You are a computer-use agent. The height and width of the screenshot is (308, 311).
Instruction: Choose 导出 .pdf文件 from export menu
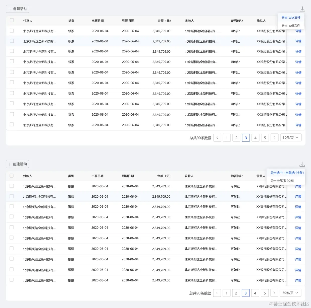tap(291, 25)
